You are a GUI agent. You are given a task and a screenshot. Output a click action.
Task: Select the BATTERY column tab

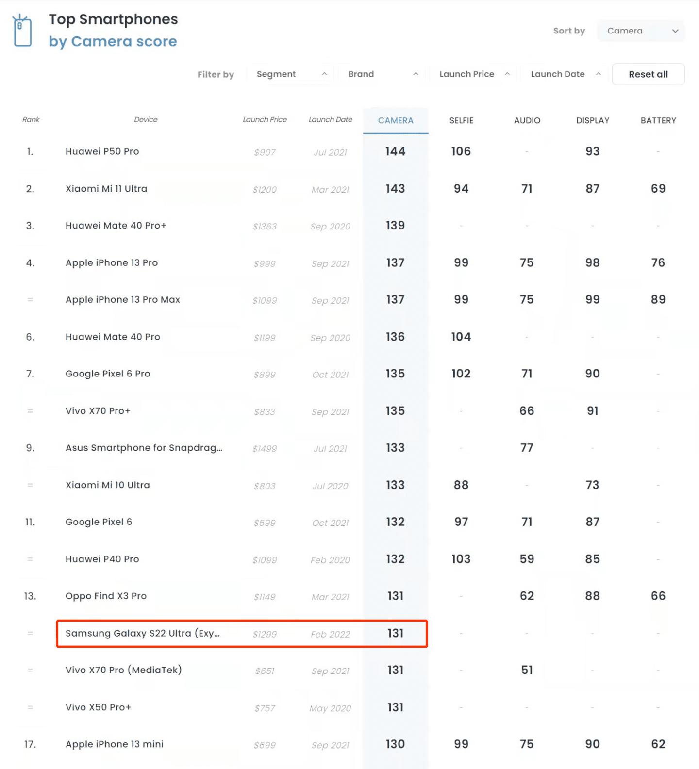pos(658,120)
